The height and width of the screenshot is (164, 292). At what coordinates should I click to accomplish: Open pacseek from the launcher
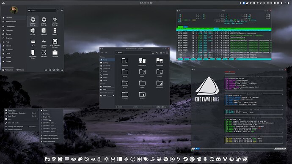point(44,54)
